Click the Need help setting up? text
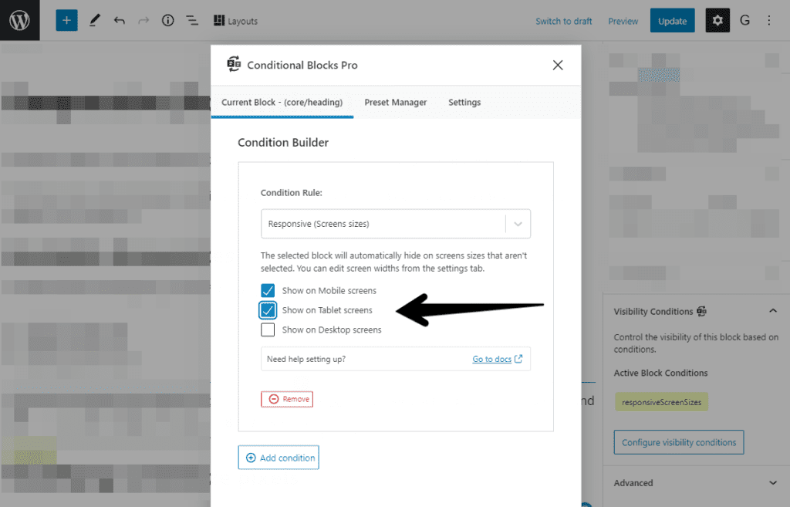The image size is (790, 507). point(306,359)
